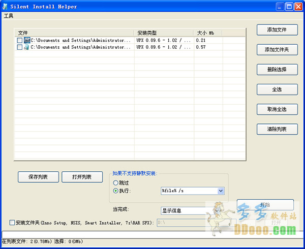Click the 打开列表 button
Viewport: 305px width, 249px height.
click(x=82, y=177)
